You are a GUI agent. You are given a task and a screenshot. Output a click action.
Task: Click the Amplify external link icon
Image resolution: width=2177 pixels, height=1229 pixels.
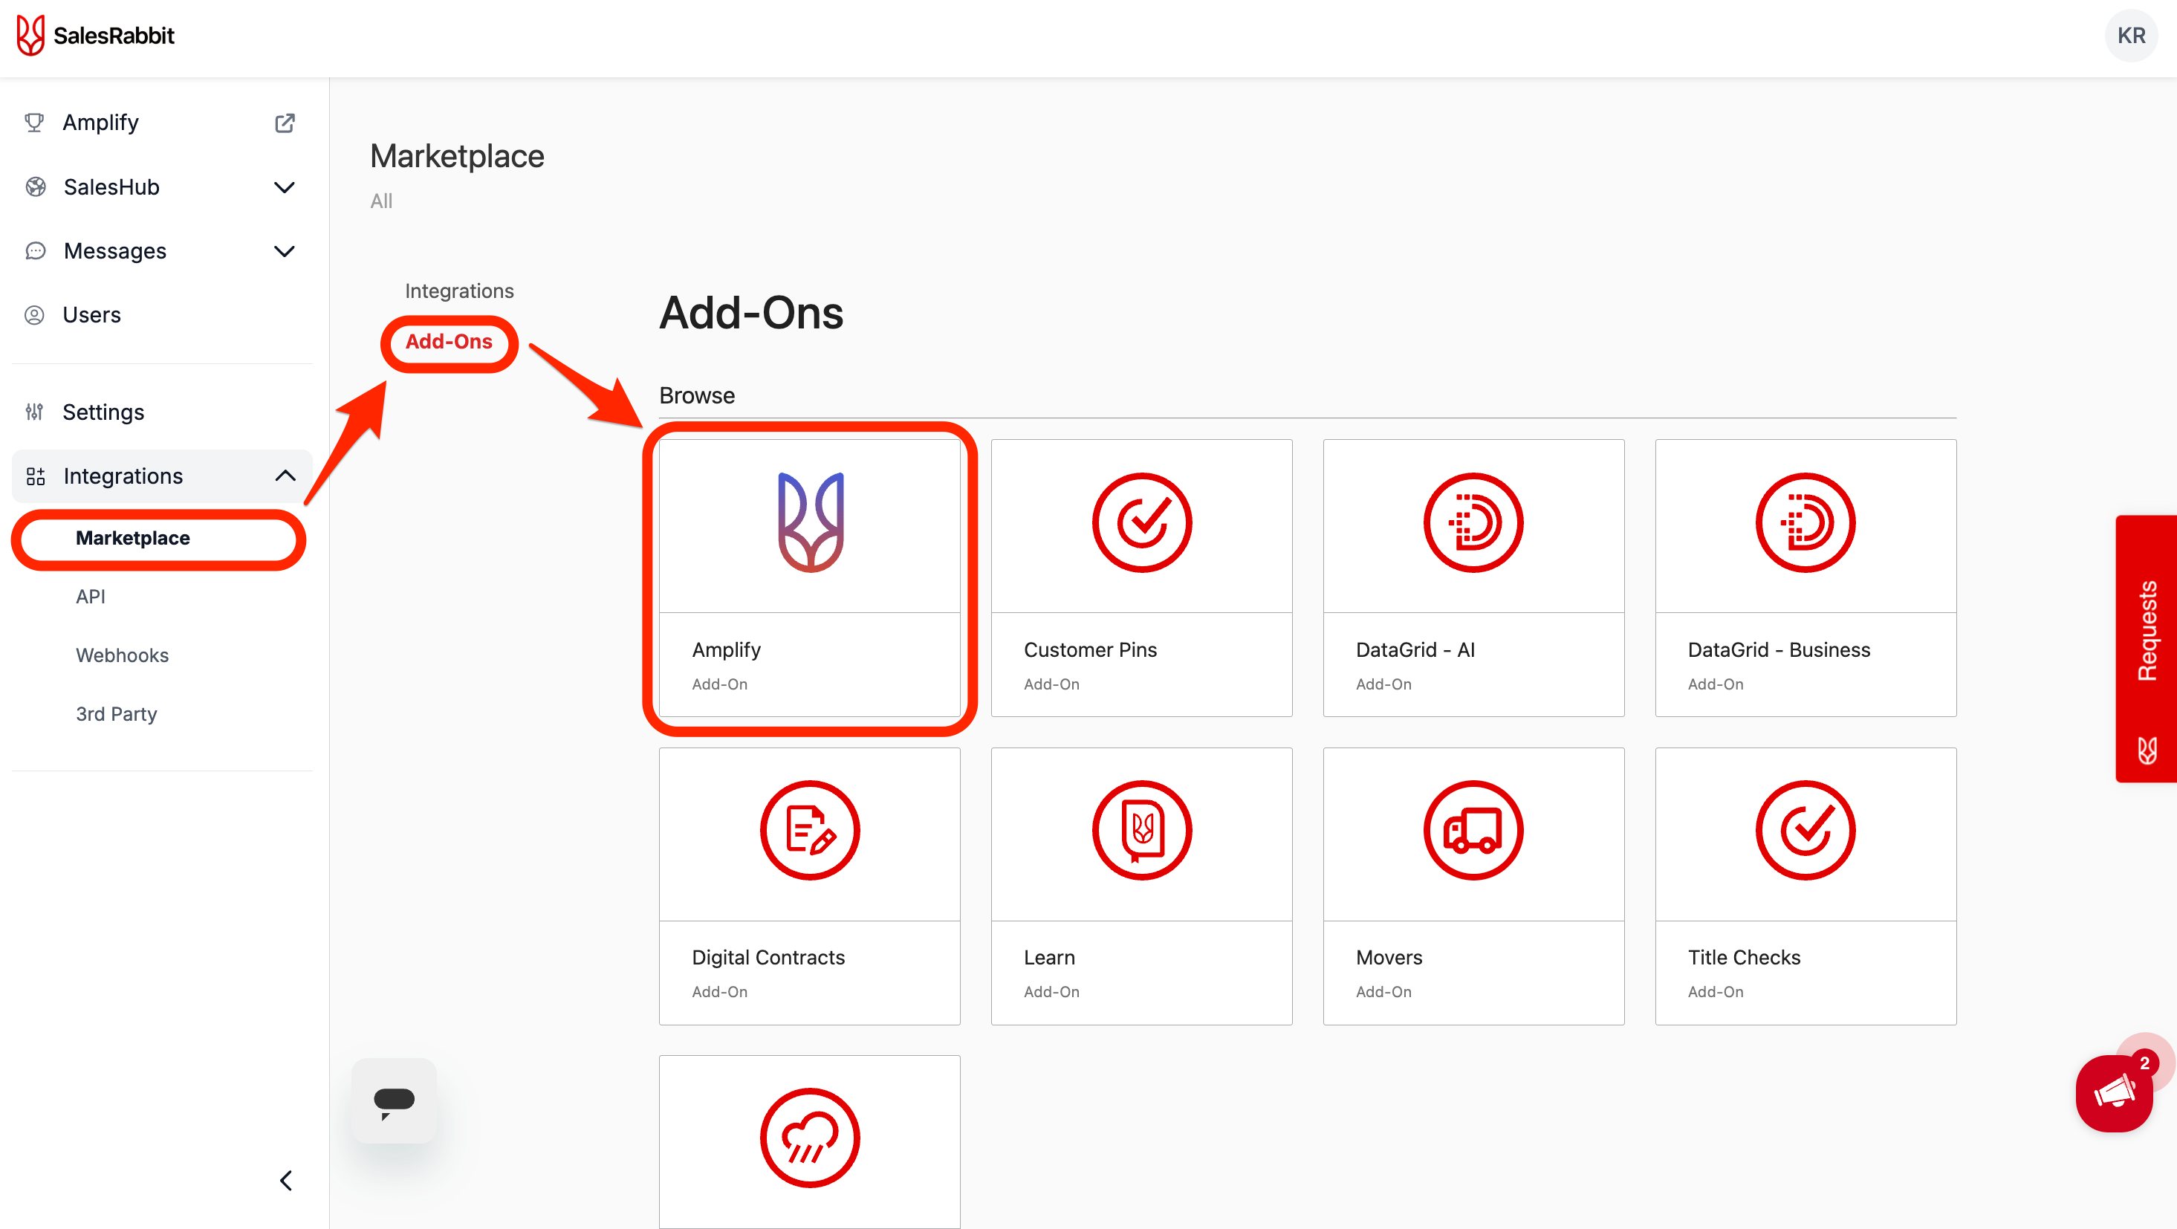tap(285, 123)
